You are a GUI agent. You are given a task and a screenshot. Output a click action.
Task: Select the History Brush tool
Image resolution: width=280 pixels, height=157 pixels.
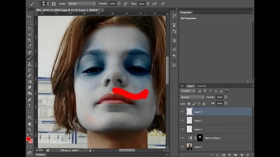pyautogui.click(x=29, y=70)
